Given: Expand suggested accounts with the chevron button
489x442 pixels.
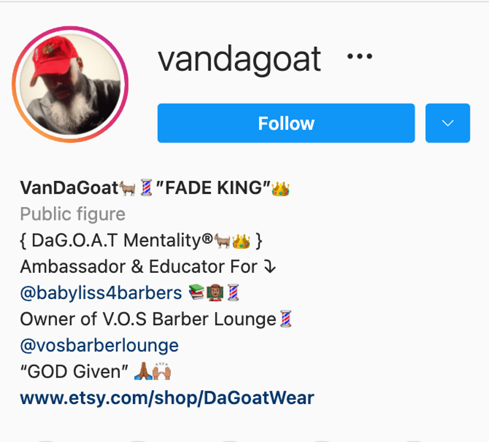Looking at the screenshot, I should (448, 123).
